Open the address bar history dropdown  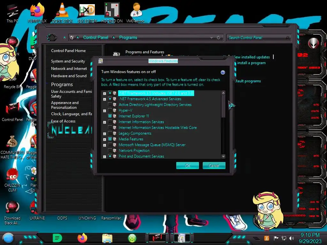click(211, 38)
